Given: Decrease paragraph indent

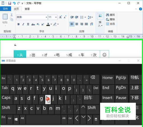Looking at the screenshot, I should (x=72, y=17).
